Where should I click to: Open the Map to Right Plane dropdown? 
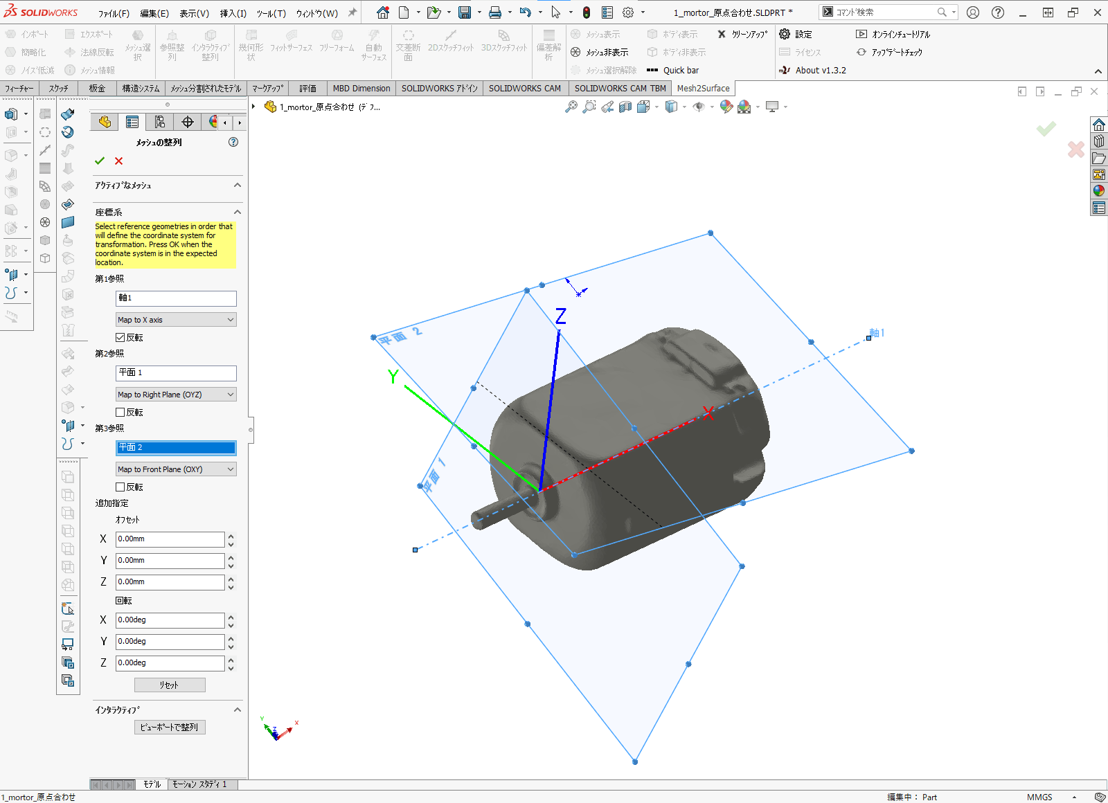[176, 395]
